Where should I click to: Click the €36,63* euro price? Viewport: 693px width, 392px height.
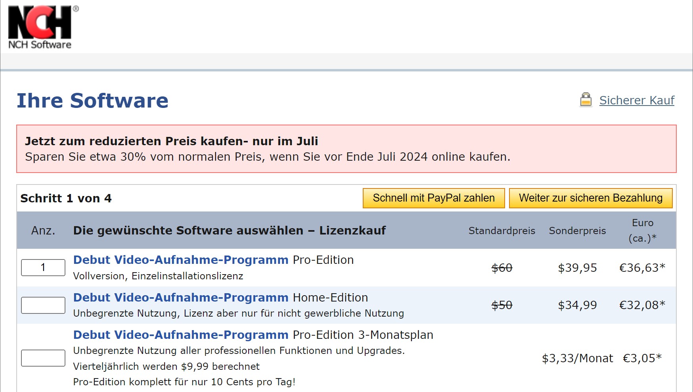[x=642, y=268]
